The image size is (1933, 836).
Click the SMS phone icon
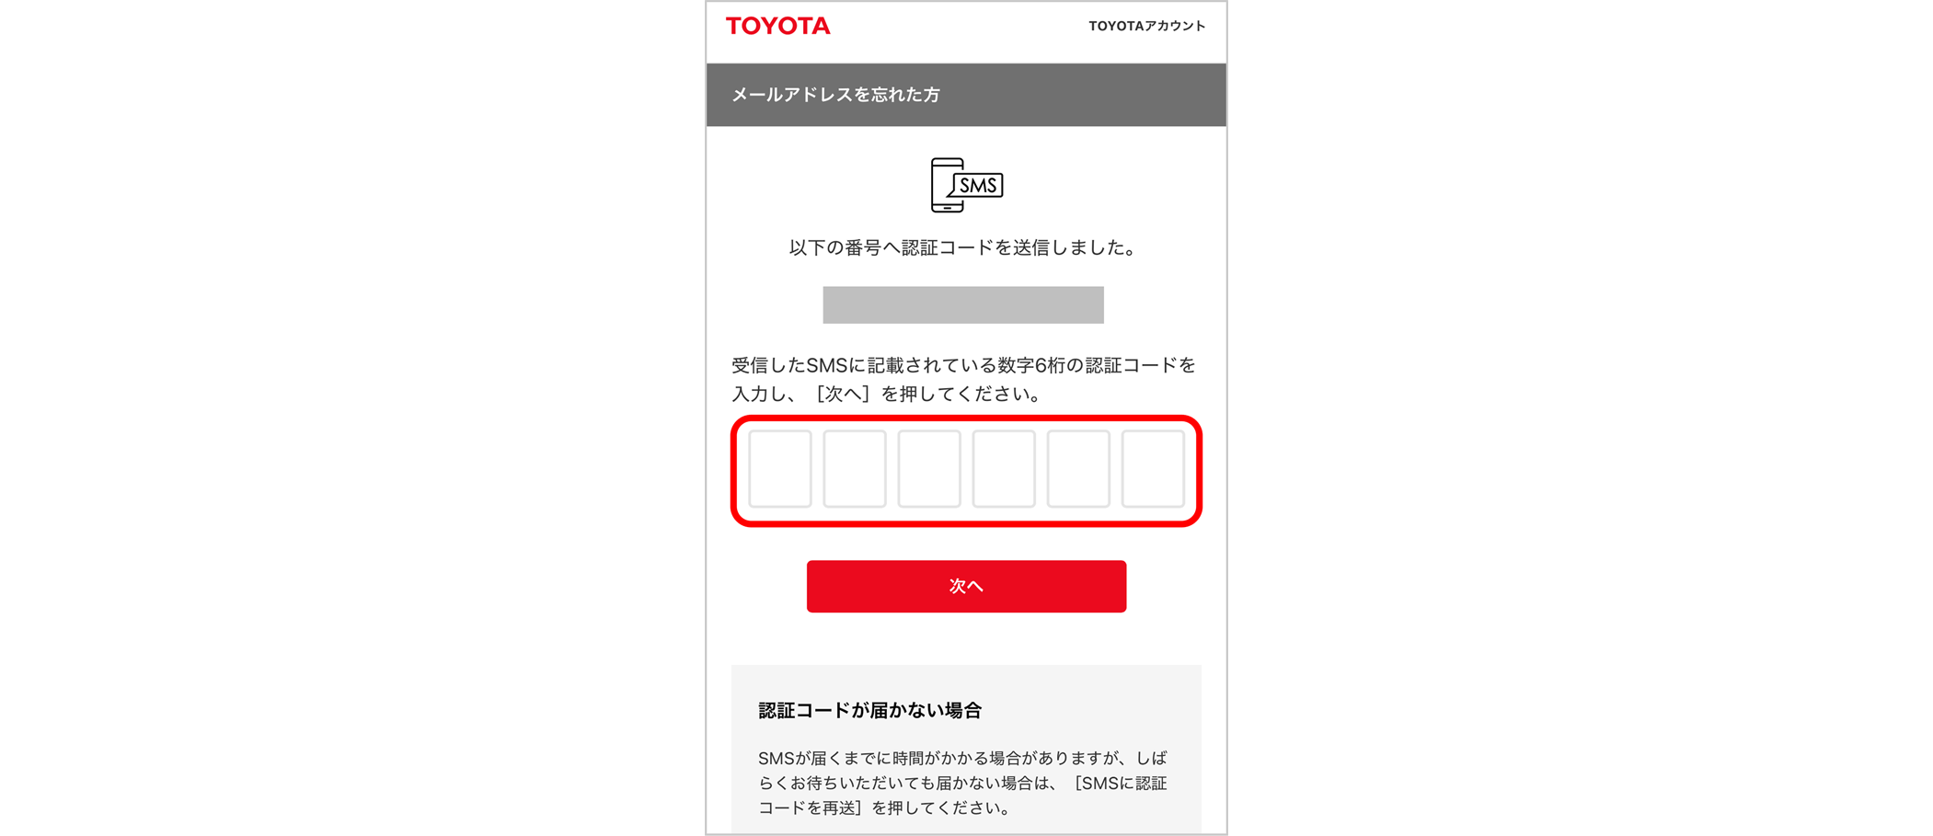click(x=966, y=185)
